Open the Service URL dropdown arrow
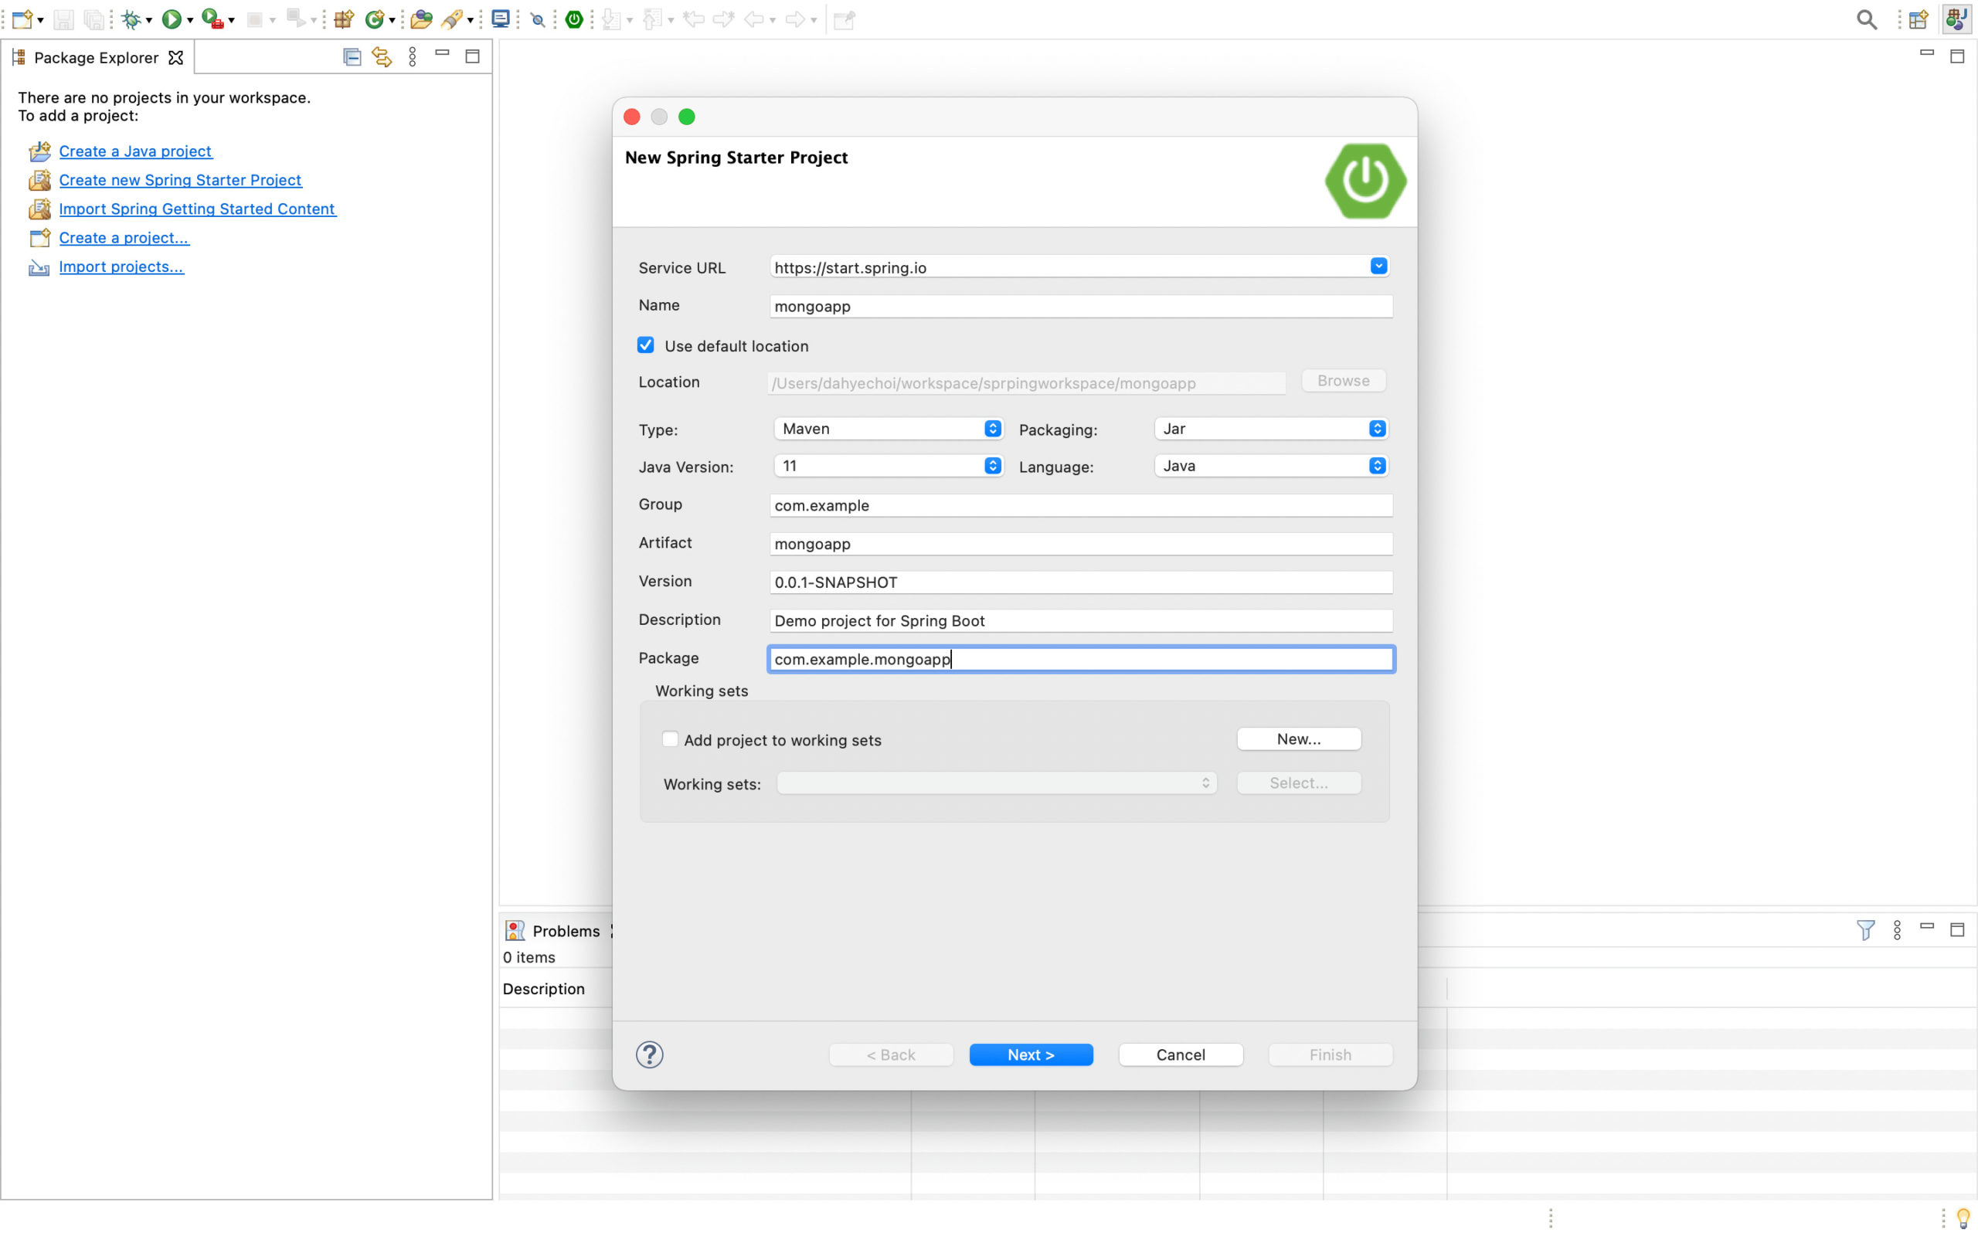Viewport: 1978px width, 1236px height. click(1379, 267)
